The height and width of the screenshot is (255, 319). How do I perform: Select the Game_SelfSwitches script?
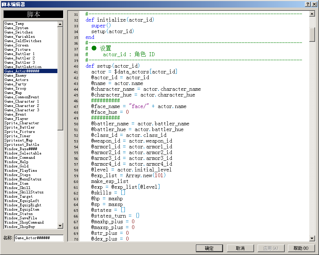(x=31, y=41)
